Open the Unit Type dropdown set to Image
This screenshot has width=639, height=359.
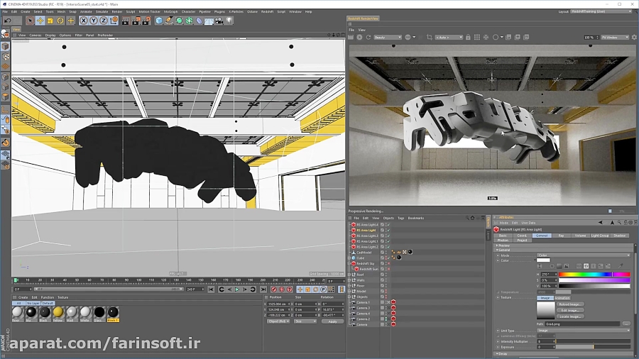[x=582, y=330]
